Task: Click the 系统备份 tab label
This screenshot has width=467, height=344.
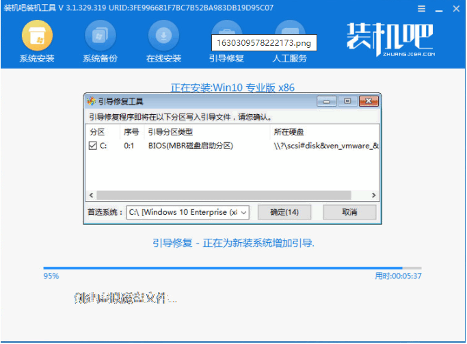Action: pyautogui.click(x=100, y=58)
